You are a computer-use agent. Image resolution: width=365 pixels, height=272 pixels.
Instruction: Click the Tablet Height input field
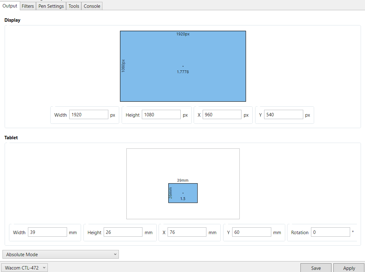[123, 232]
